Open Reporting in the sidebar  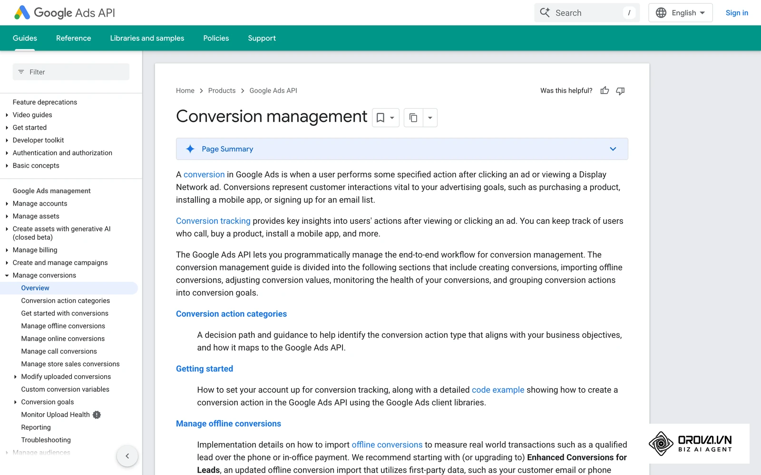[36, 427]
